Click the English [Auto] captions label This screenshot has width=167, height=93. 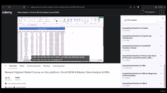(x=21, y=87)
